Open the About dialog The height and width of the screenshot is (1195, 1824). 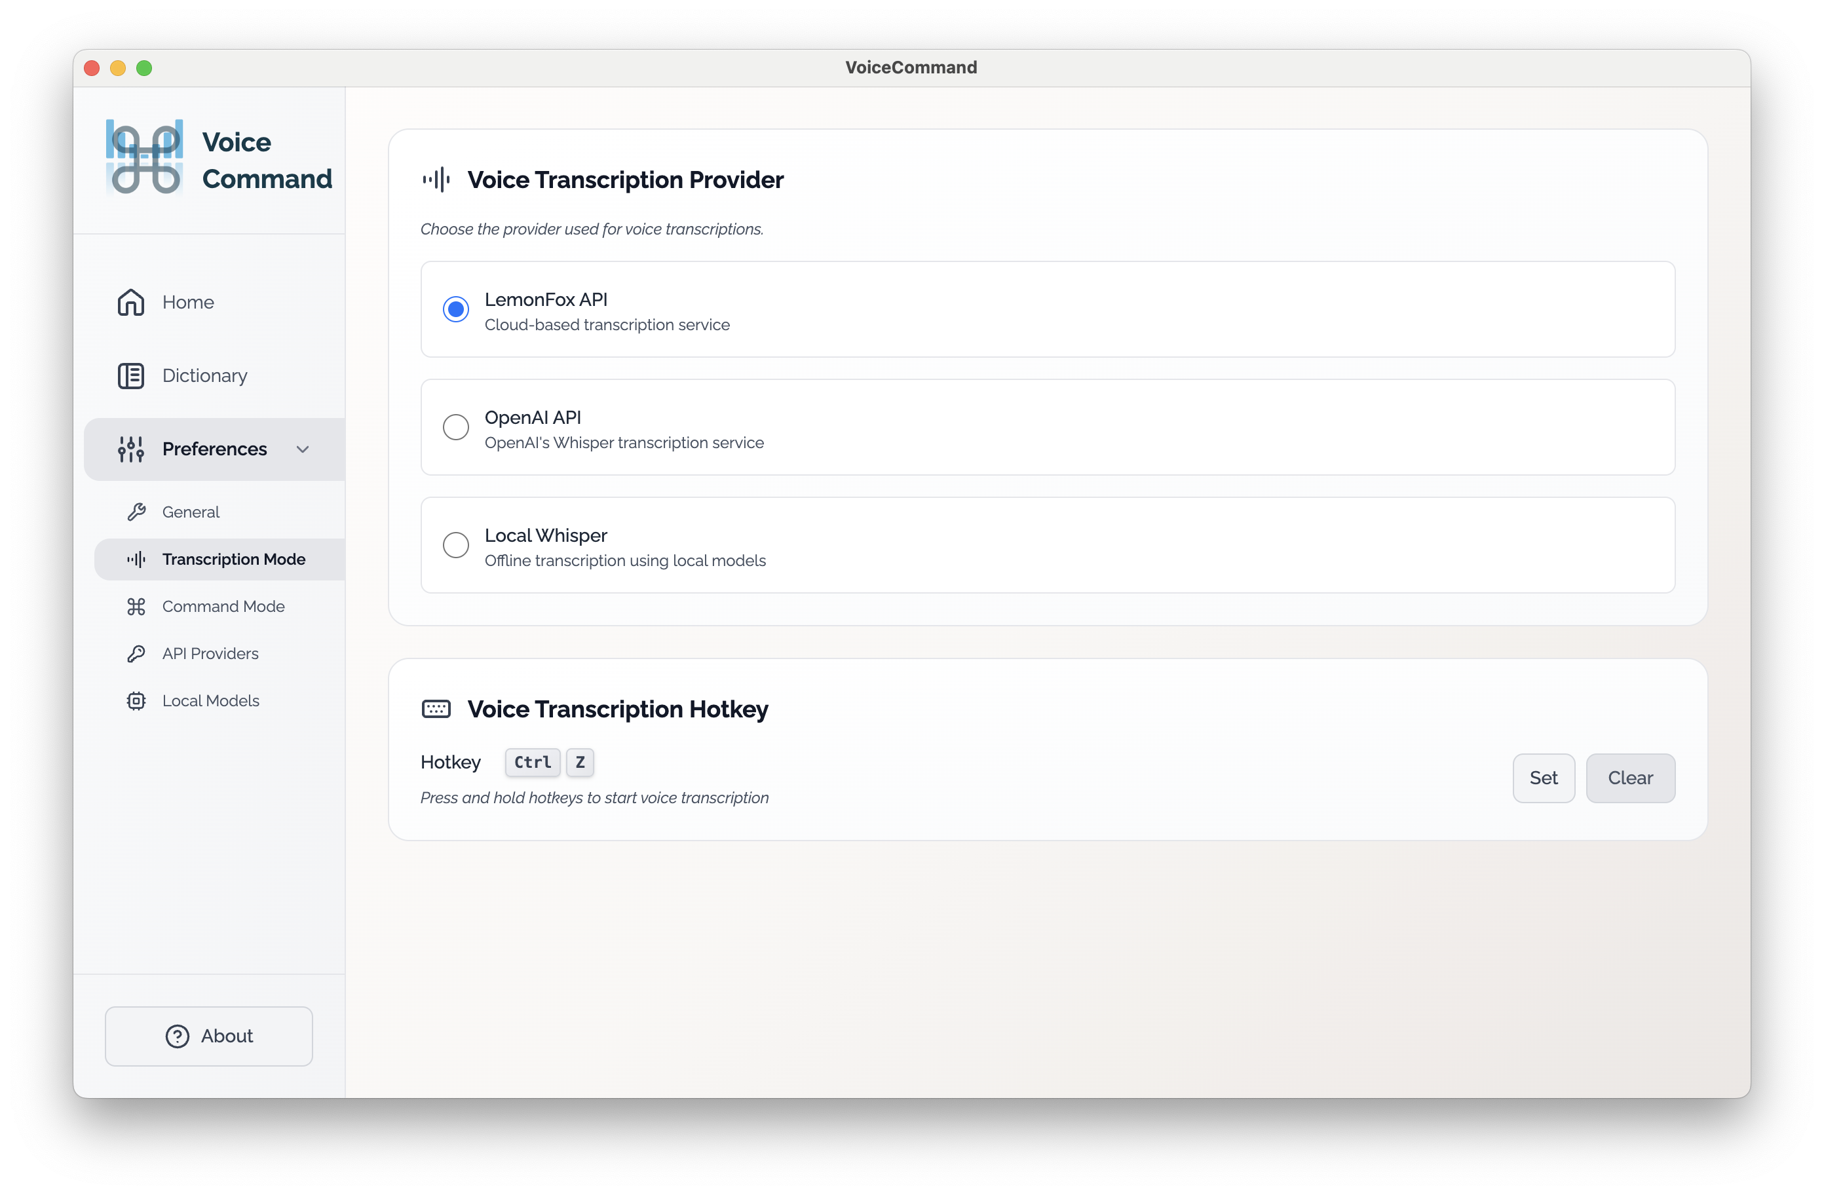[208, 1036]
